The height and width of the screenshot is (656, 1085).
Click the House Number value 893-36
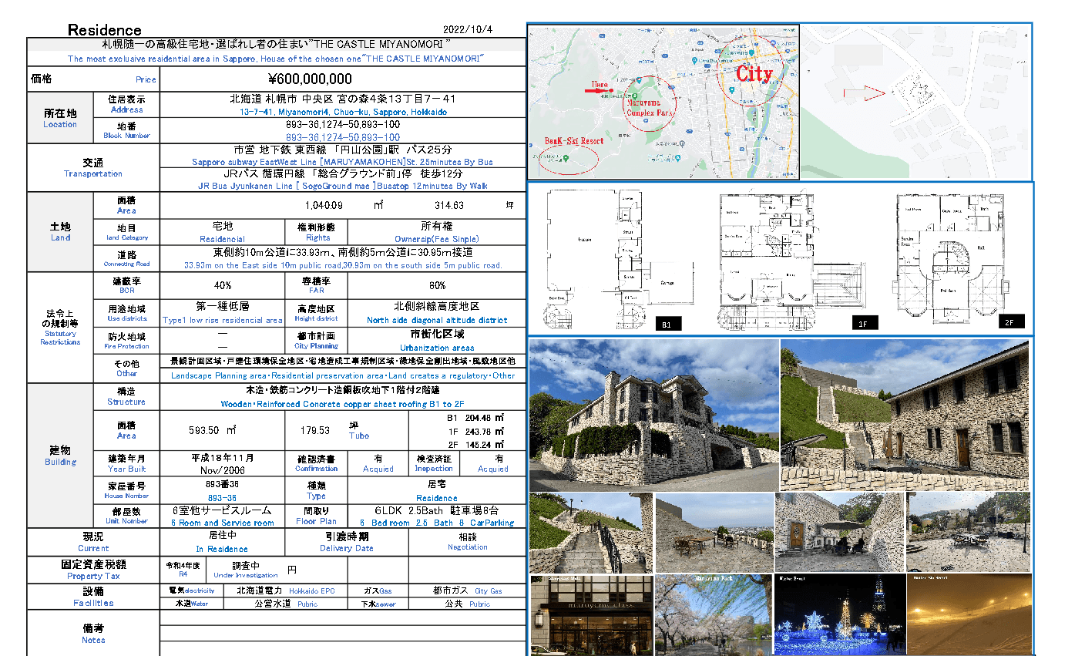(222, 498)
